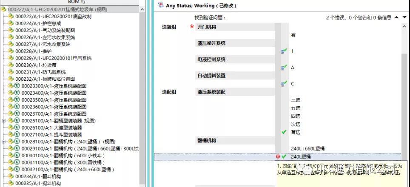
Task: Toggle the green check beside 首选 option
Action: pos(284,132)
